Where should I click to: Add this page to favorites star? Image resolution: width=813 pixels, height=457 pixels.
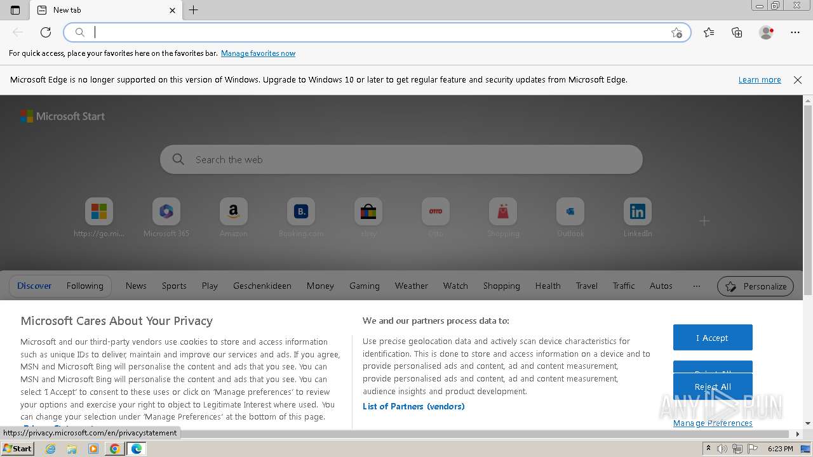(676, 32)
